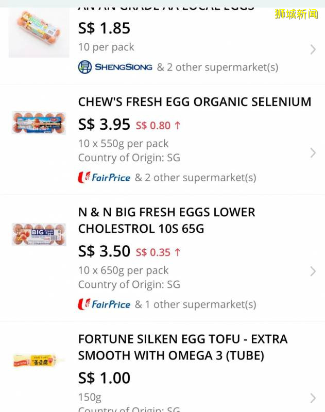Open Chew's Fresh Egg Organic Selenium title

[x=194, y=102]
